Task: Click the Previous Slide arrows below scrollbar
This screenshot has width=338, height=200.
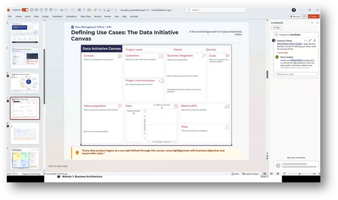Action: [x=267, y=156]
